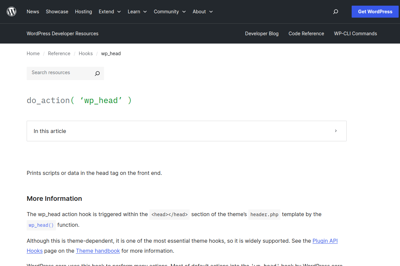Open search using the magnifier icon top right
Viewport: 400px width, 266px height.
(336, 11)
